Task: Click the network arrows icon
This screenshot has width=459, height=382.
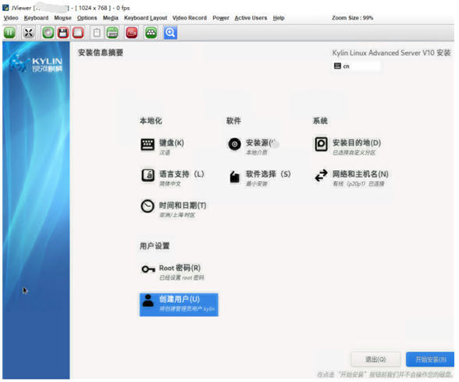Action: 321,176
